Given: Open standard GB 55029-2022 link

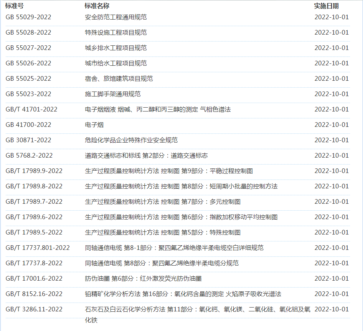Looking at the screenshot, I should tap(28, 17).
